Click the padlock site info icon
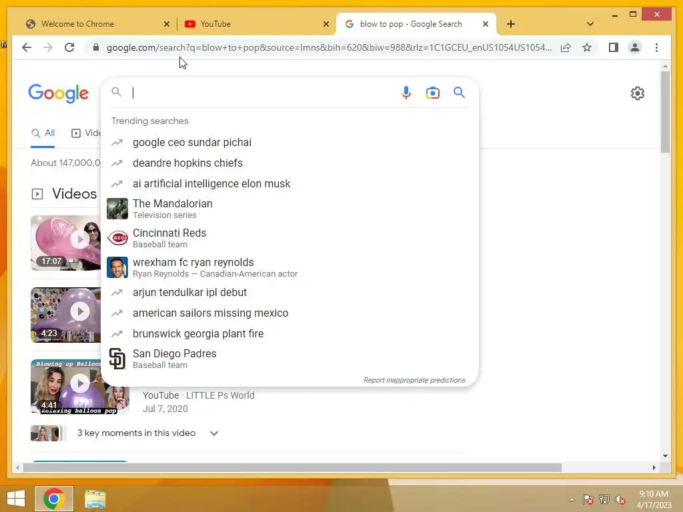Viewport: 683px width, 512px height. [x=96, y=47]
